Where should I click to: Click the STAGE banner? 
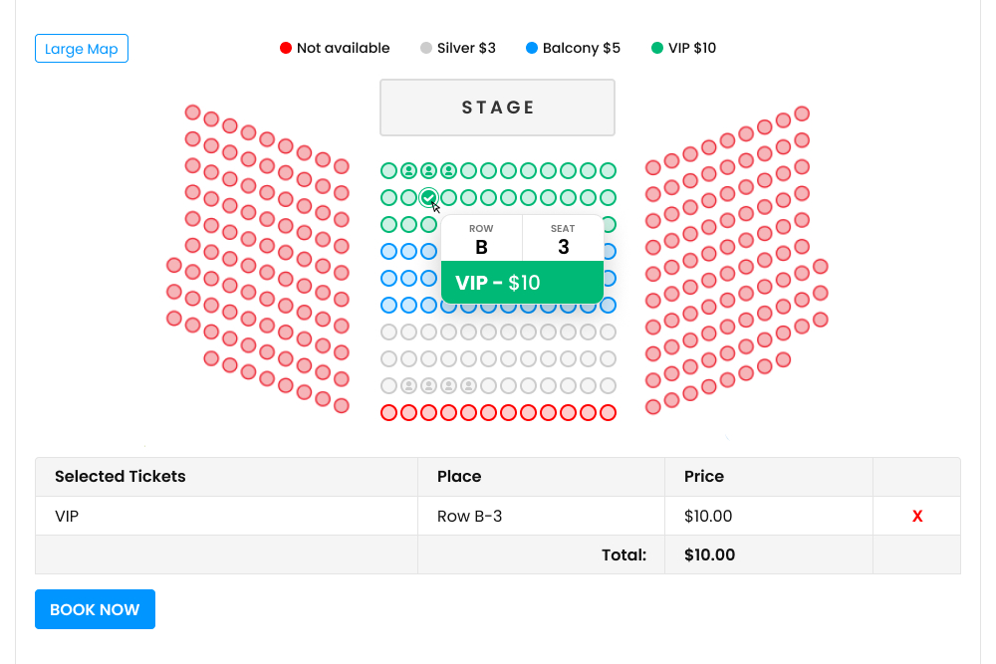click(497, 107)
